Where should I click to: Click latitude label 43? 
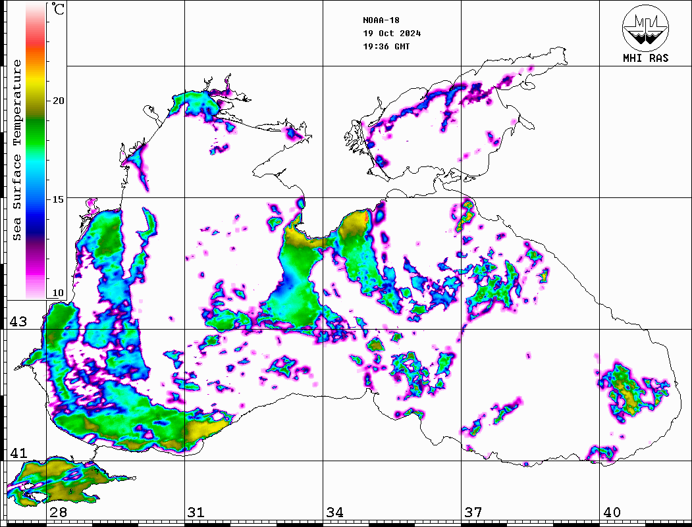(18, 322)
